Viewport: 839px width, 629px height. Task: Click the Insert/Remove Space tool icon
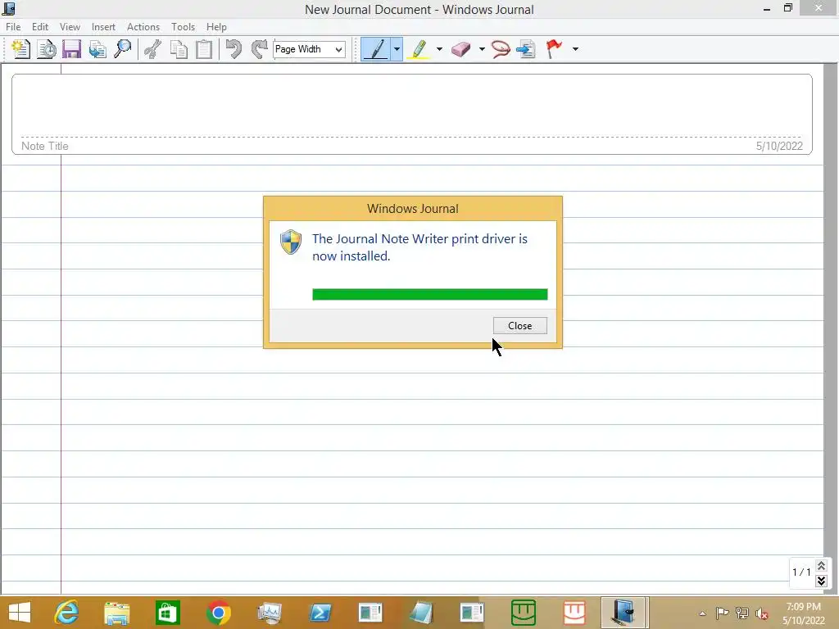click(x=526, y=49)
